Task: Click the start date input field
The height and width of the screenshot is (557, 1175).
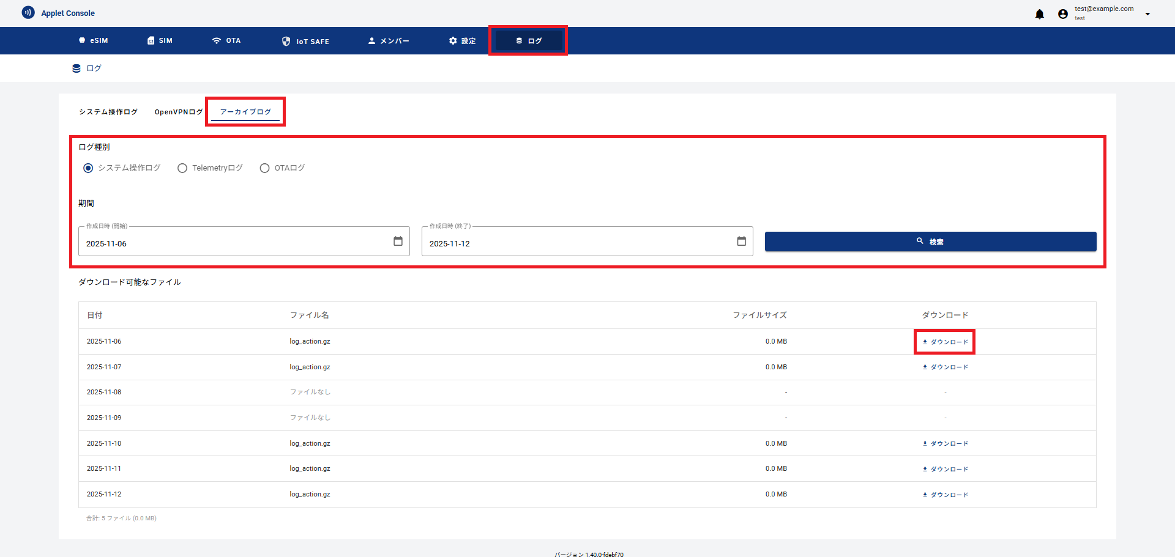Action: (x=233, y=243)
